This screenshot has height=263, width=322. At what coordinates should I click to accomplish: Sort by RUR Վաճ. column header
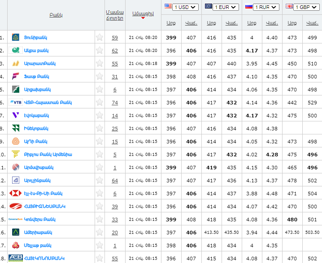[272, 23]
